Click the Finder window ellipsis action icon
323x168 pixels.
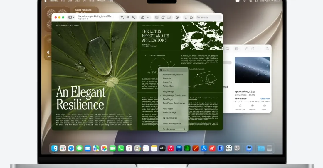pos(259,49)
